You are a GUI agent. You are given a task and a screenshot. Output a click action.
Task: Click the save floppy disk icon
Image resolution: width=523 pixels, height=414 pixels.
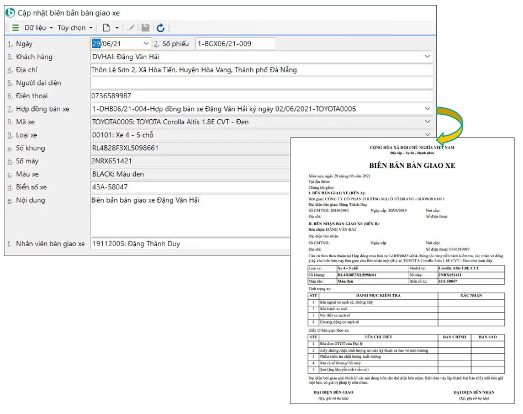point(145,28)
